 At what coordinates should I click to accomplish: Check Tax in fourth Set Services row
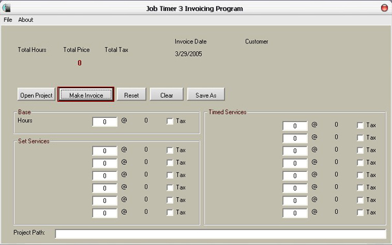coord(170,188)
